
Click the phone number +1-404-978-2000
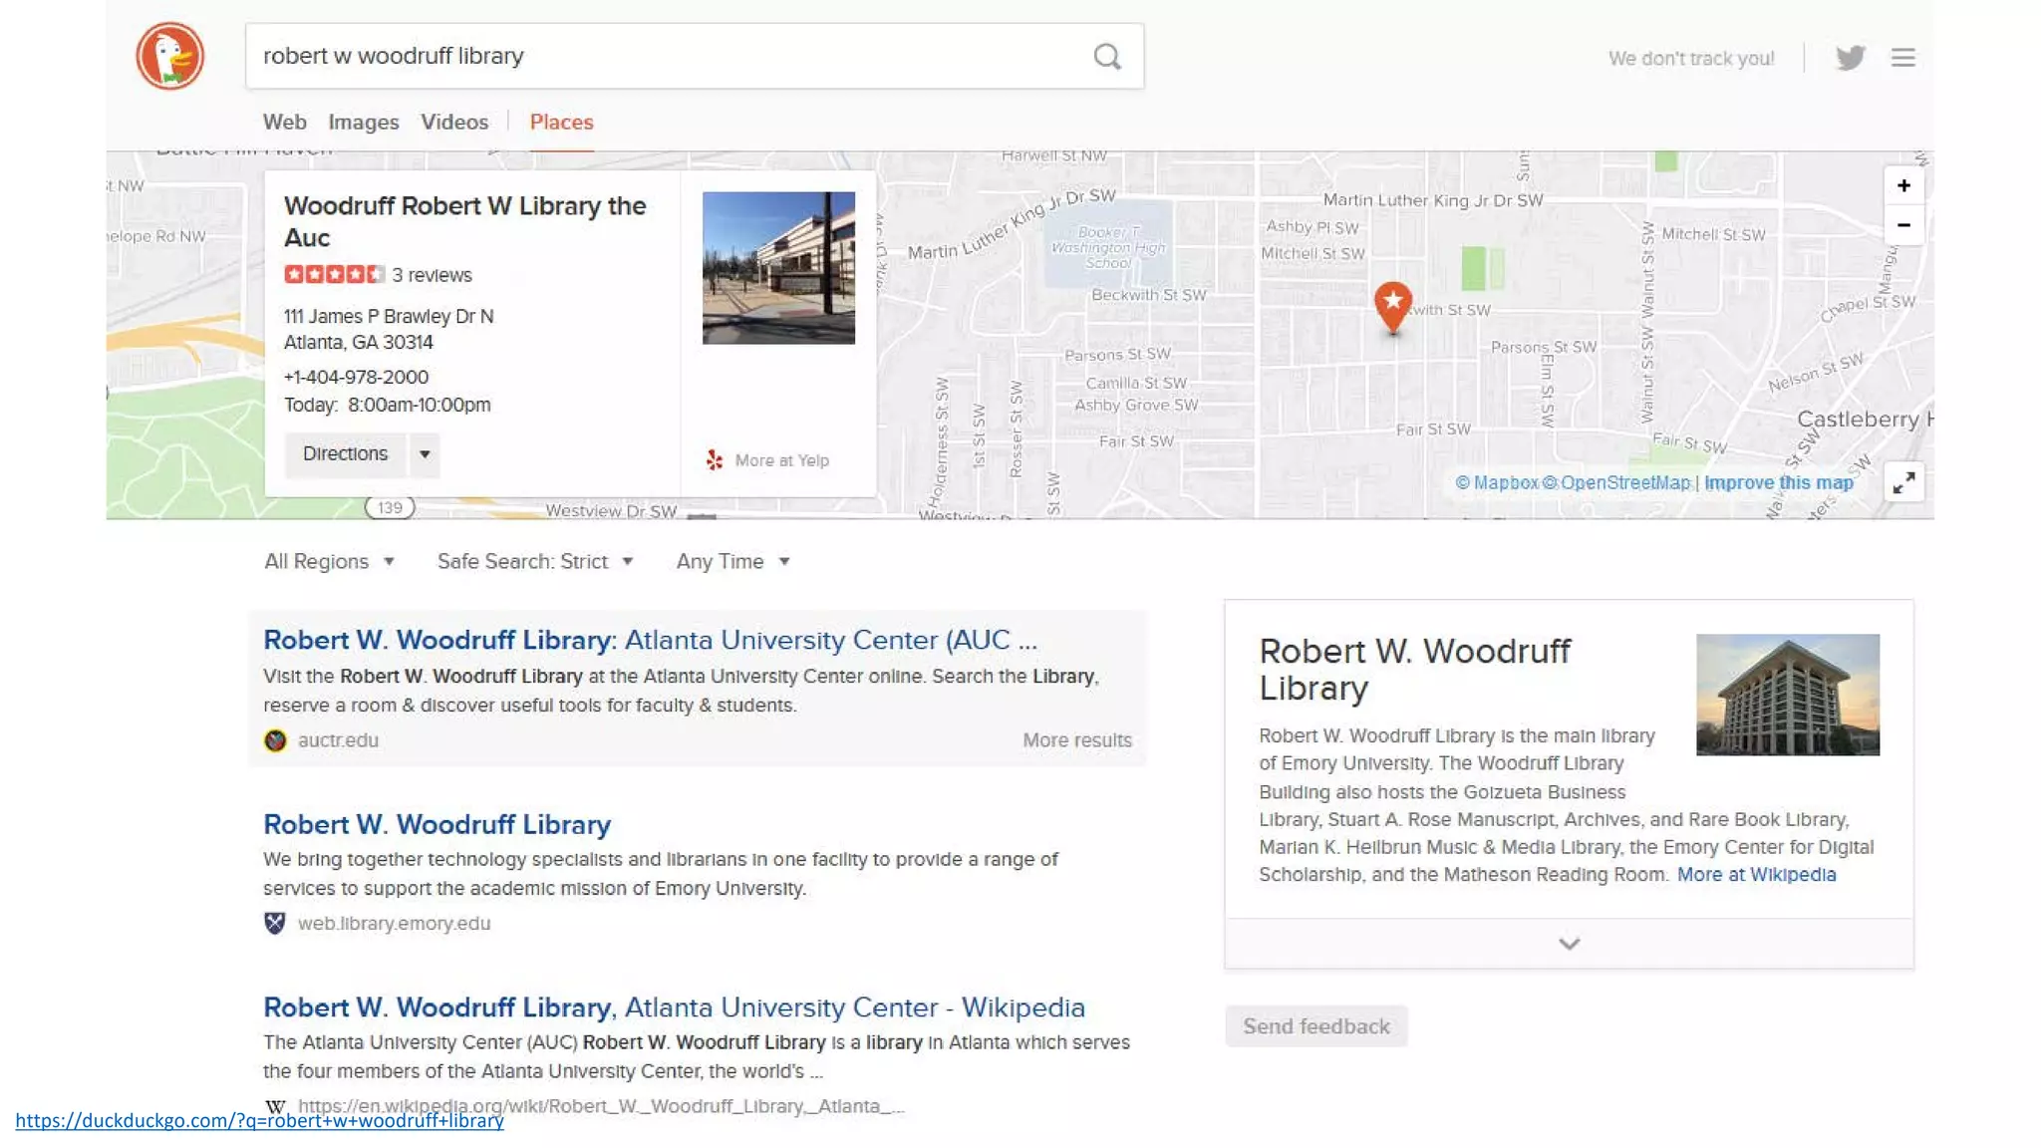(x=356, y=378)
